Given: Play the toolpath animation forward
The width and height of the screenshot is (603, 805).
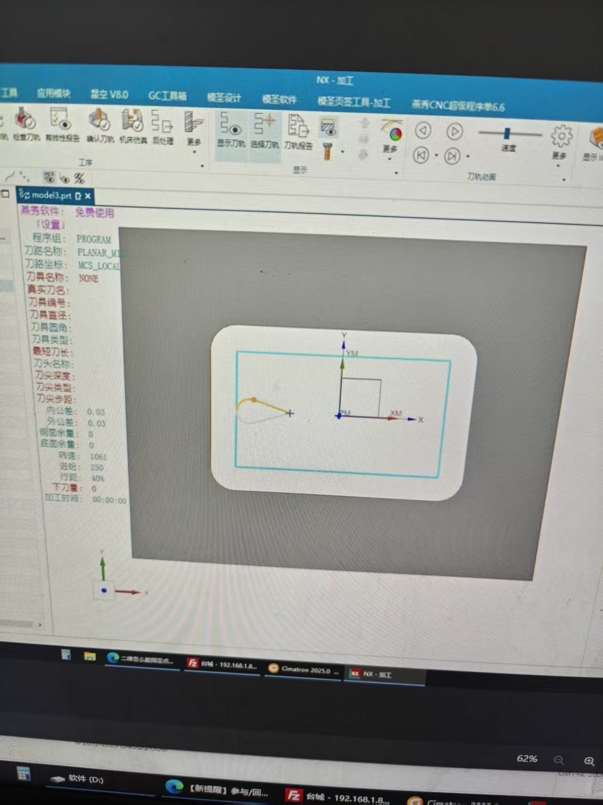Looking at the screenshot, I should pos(454,132).
